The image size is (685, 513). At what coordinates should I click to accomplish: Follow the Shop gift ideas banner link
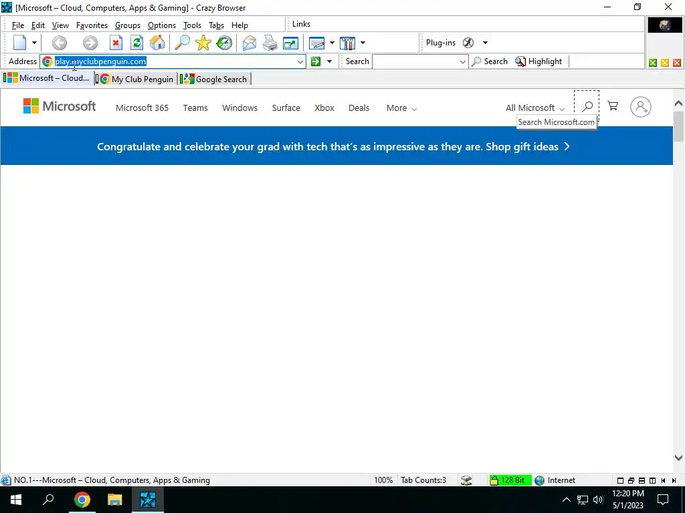pos(528,146)
